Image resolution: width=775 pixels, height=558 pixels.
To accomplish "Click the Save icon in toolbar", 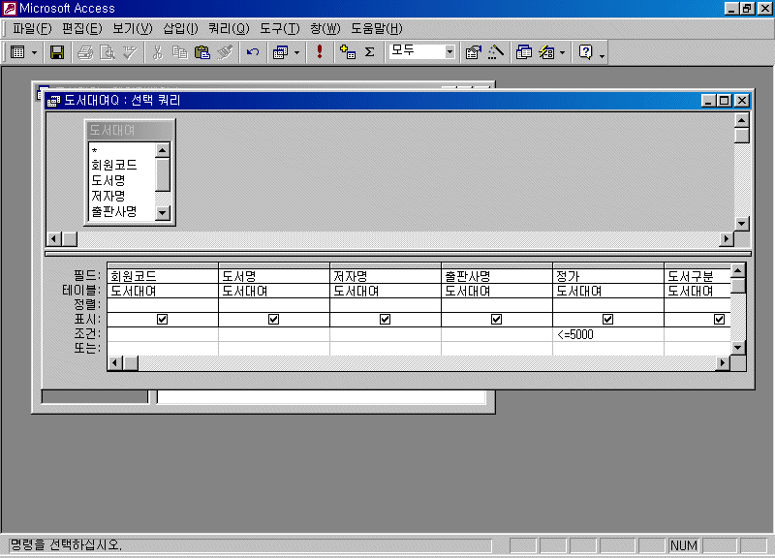I will coord(57,52).
